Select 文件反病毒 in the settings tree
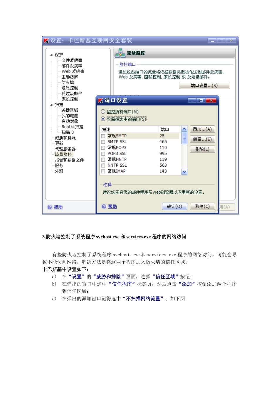Viewport: 279px width, 395px height. 72,60
